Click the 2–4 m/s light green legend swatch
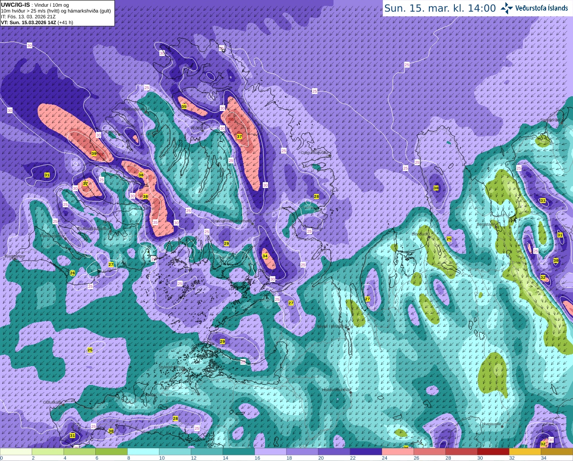Viewport: 573px width, 461px height. 48,452
